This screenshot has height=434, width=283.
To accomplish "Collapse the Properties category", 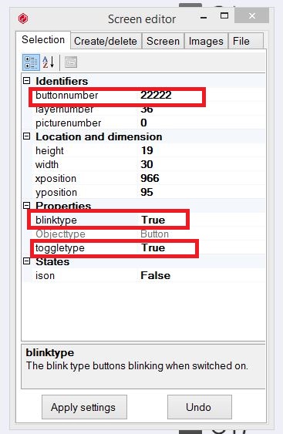I will click(x=26, y=205).
